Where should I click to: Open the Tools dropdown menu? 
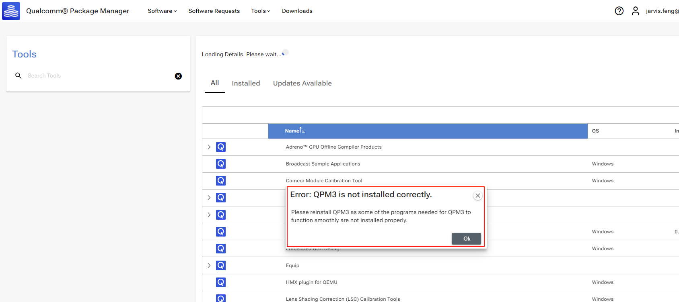point(261,11)
